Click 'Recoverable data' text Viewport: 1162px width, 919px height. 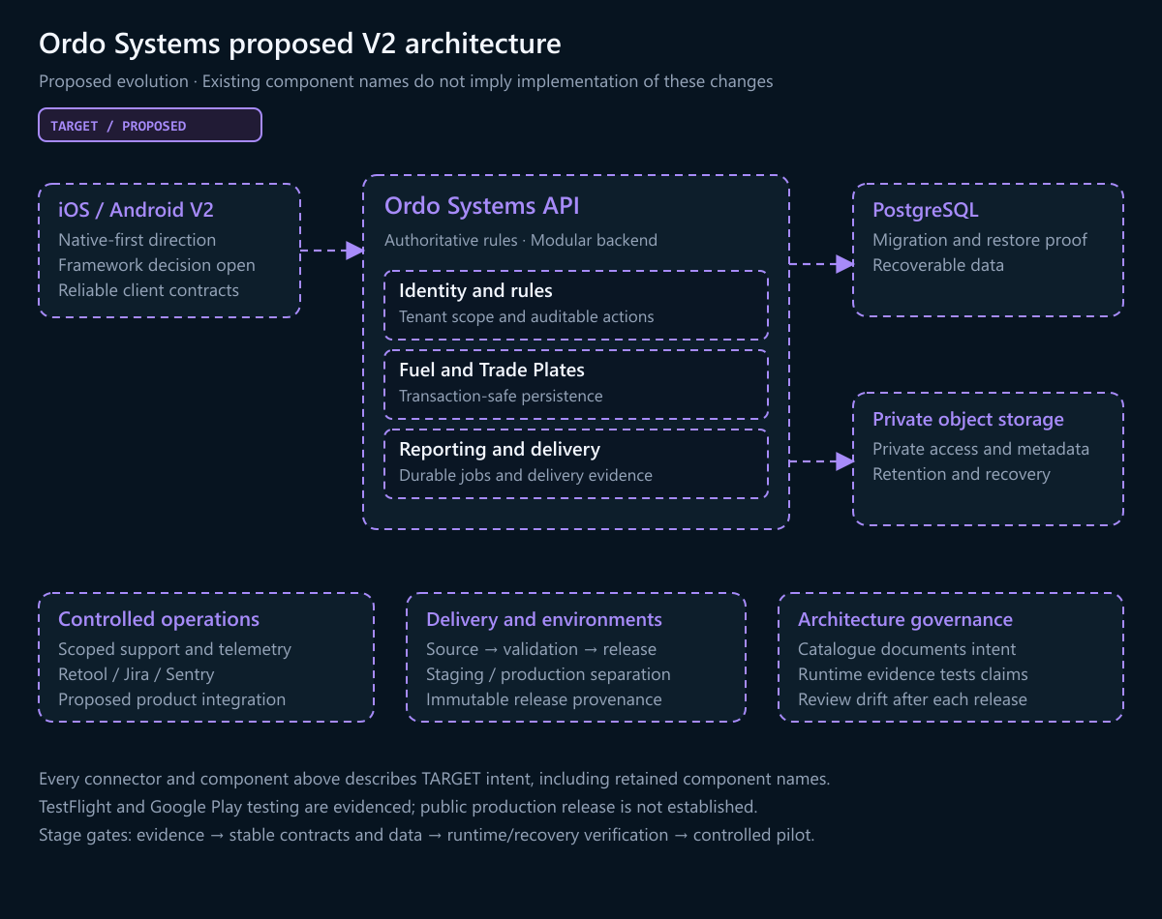click(x=938, y=265)
